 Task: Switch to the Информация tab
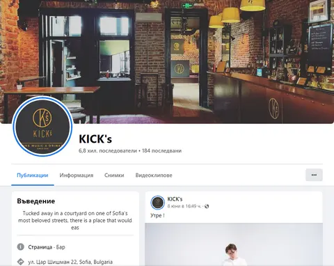pos(77,175)
